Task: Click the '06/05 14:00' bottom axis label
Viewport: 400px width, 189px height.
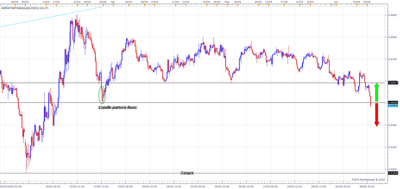Action: pos(247,187)
